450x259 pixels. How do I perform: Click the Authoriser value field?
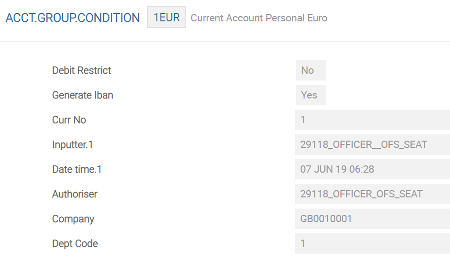pyautogui.click(x=372, y=194)
